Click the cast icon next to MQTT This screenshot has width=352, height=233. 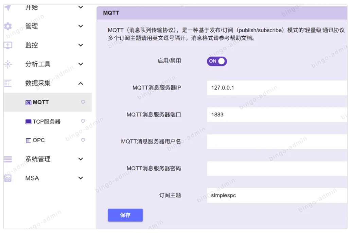pyautogui.click(x=29, y=102)
